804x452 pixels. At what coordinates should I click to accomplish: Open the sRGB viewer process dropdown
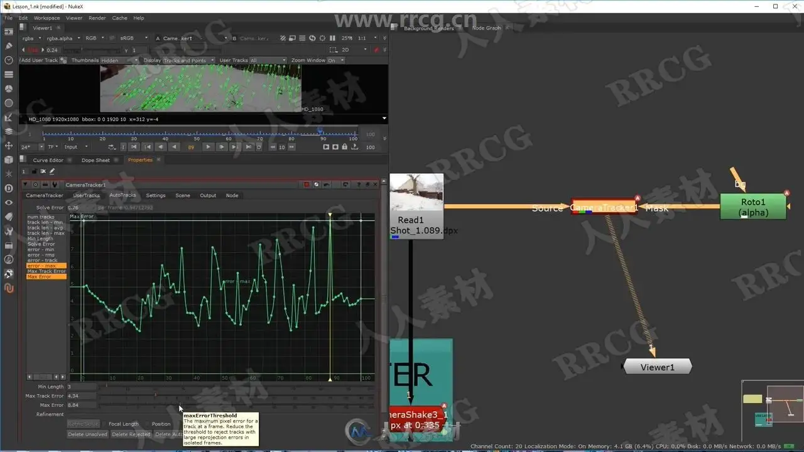point(134,38)
